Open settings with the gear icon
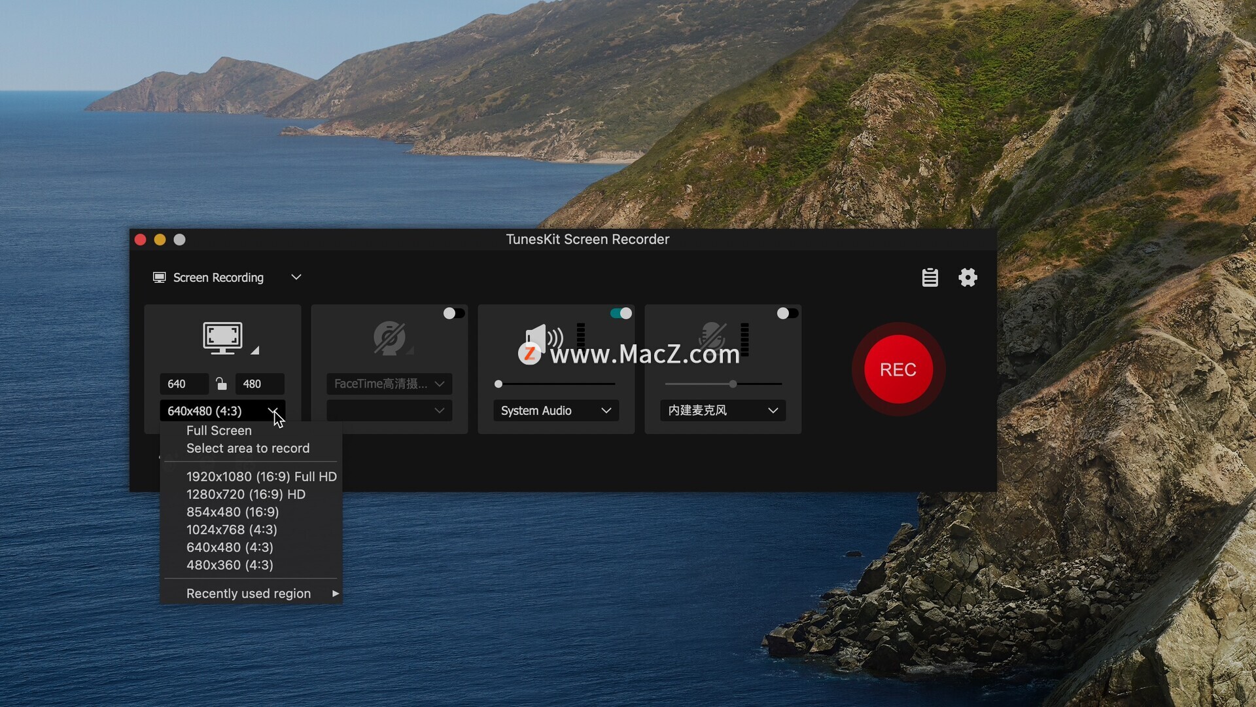Image resolution: width=1256 pixels, height=707 pixels. click(x=968, y=278)
